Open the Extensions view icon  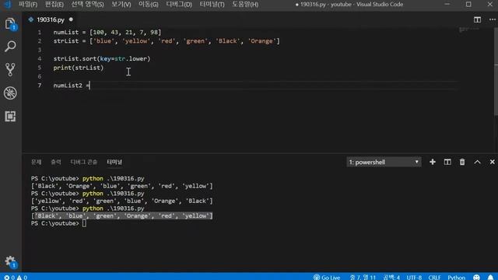point(10,116)
